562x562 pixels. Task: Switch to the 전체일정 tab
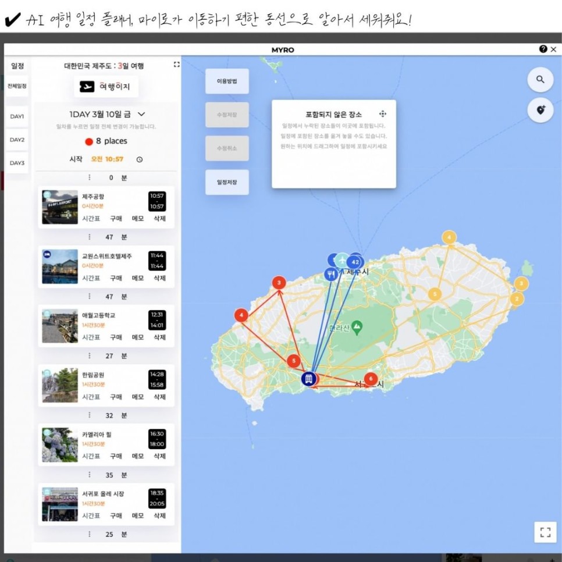tap(17, 86)
